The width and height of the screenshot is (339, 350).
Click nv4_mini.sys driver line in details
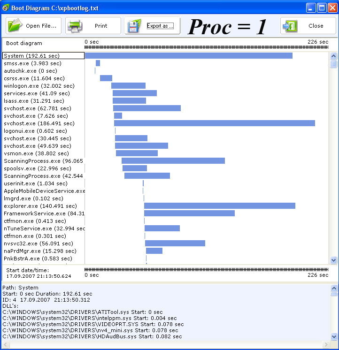tap(91, 330)
